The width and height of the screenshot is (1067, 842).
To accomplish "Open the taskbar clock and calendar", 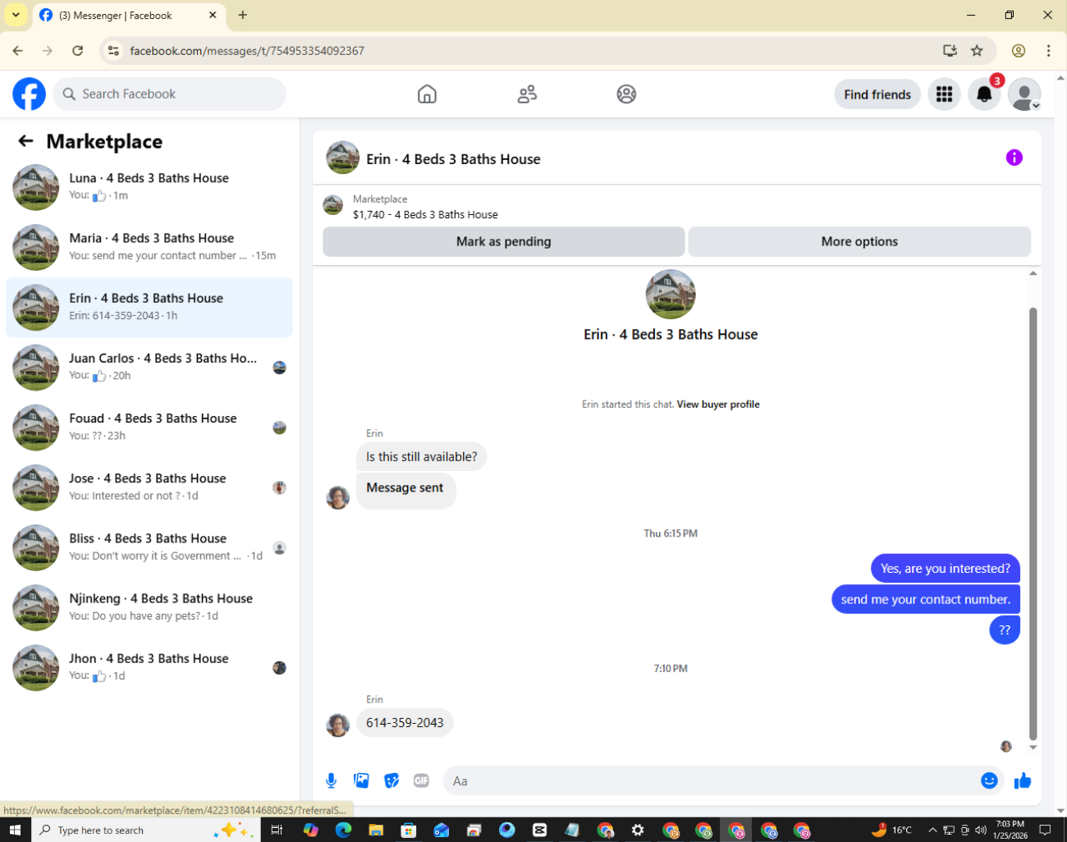I will pyautogui.click(x=1010, y=830).
